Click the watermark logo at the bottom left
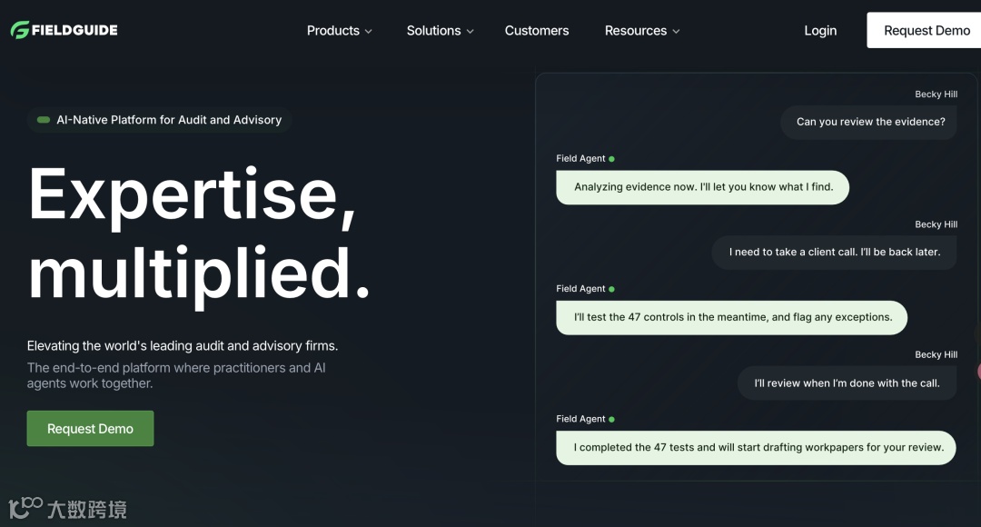The height and width of the screenshot is (527, 981). [x=25, y=507]
